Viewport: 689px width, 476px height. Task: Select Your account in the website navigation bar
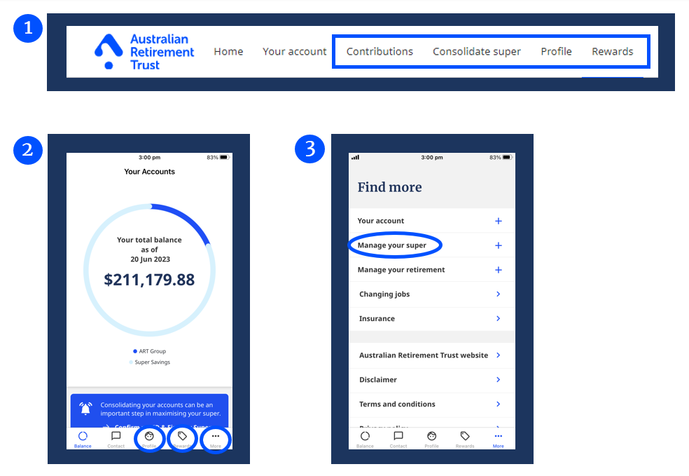(294, 51)
